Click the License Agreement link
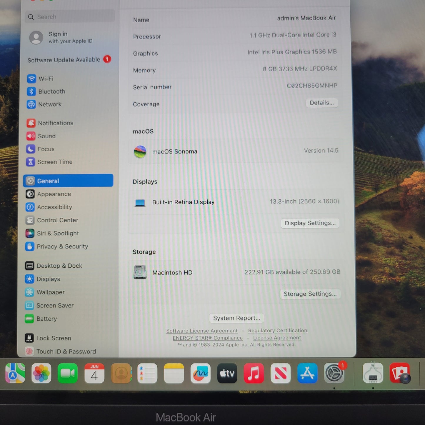The height and width of the screenshot is (425, 425). [x=277, y=338]
